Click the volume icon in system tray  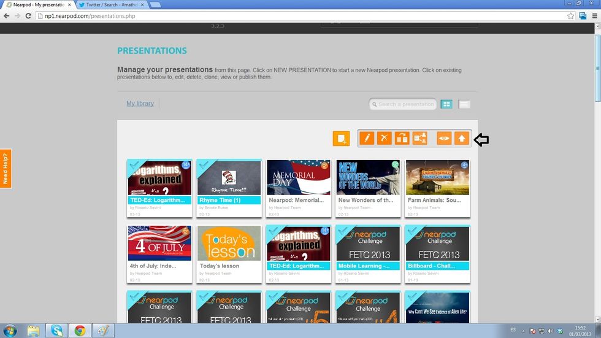coord(551,331)
